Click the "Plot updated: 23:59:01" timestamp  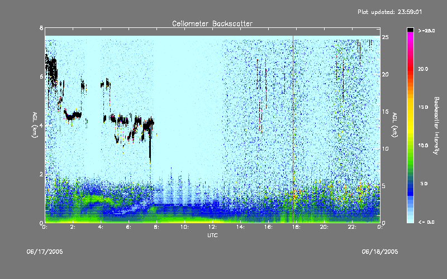click(389, 12)
